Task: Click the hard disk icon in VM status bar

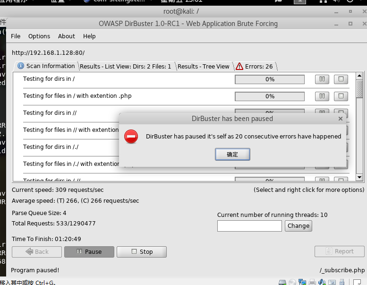Action: pyautogui.click(x=282, y=282)
